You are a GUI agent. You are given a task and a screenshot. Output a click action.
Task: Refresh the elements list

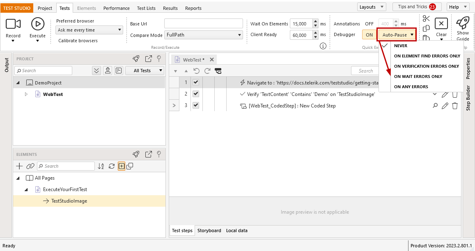[112, 166]
